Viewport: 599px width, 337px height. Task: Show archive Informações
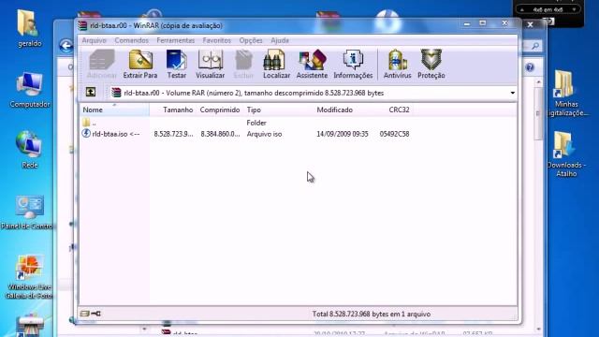pos(353,65)
